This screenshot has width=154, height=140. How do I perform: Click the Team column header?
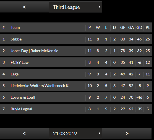coord(15,27)
